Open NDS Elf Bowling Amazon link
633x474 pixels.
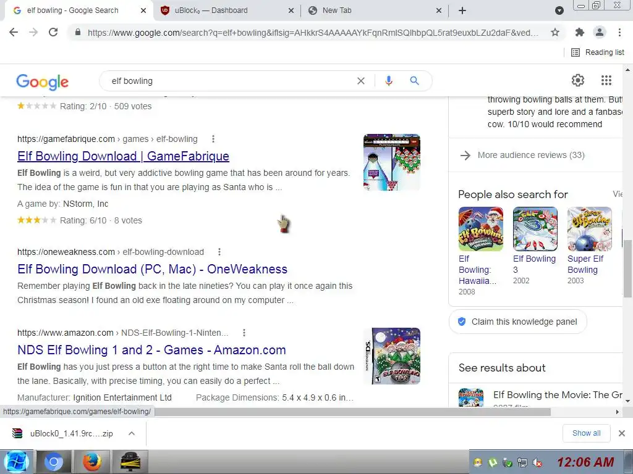pyautogui.click(x=151, y=350)
